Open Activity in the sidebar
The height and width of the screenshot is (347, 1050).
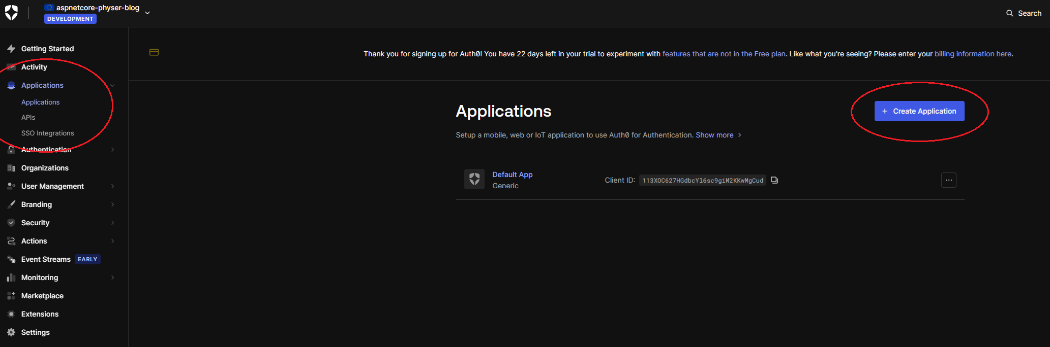tap(34, 67)
